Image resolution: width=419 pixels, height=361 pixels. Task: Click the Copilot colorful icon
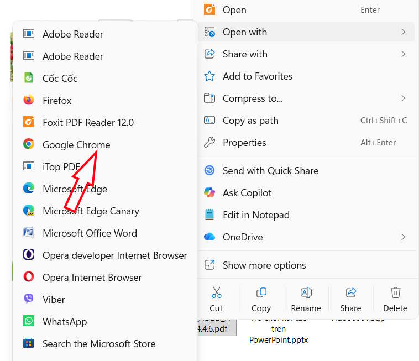[x=209, y=192]
